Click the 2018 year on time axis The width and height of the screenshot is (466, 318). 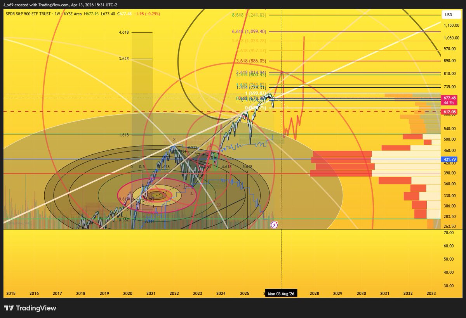[81, 294]
